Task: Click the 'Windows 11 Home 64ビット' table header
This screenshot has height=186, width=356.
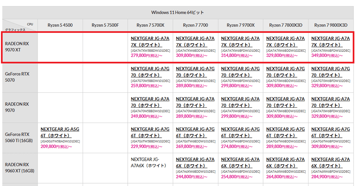Action: tap(178, 13)
